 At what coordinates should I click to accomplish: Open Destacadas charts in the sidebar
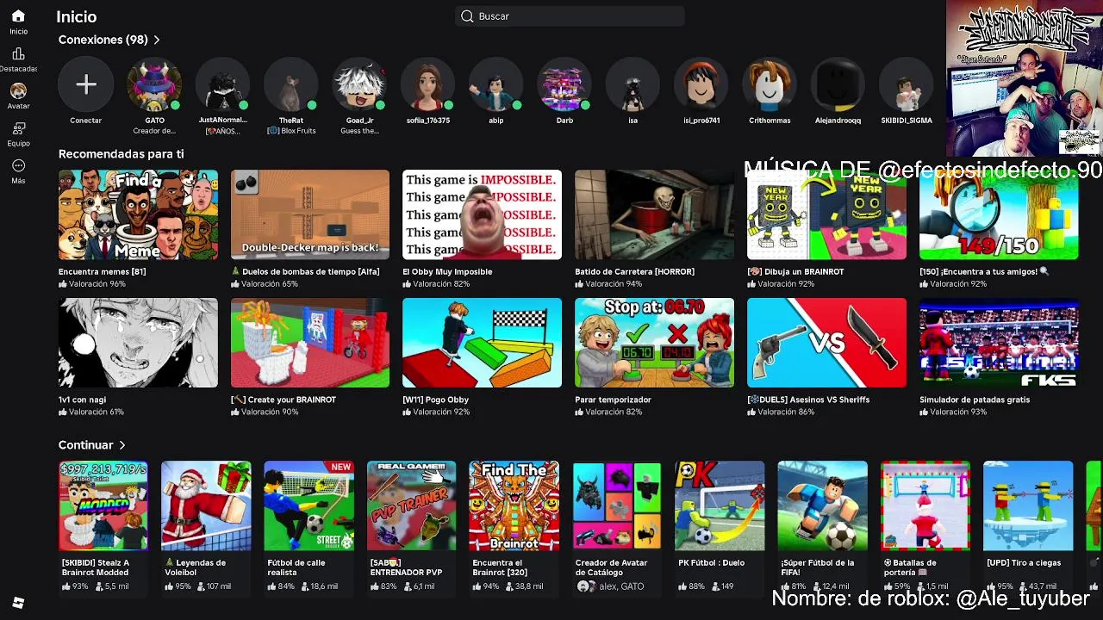click(x=18, y=54)
